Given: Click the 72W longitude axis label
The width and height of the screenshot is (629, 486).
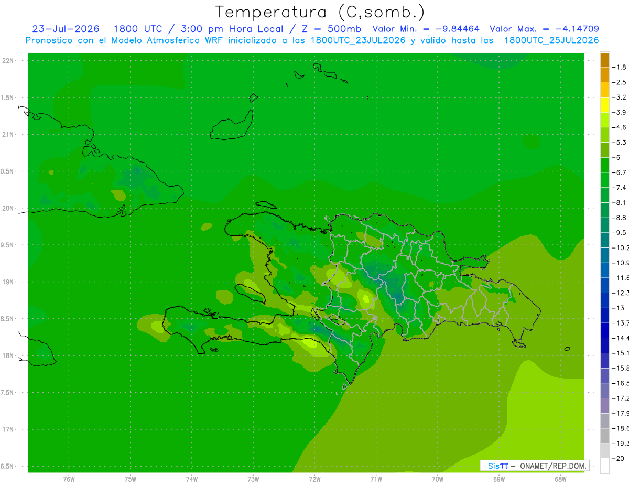Looking at the screenshot, I should [314, 479].
